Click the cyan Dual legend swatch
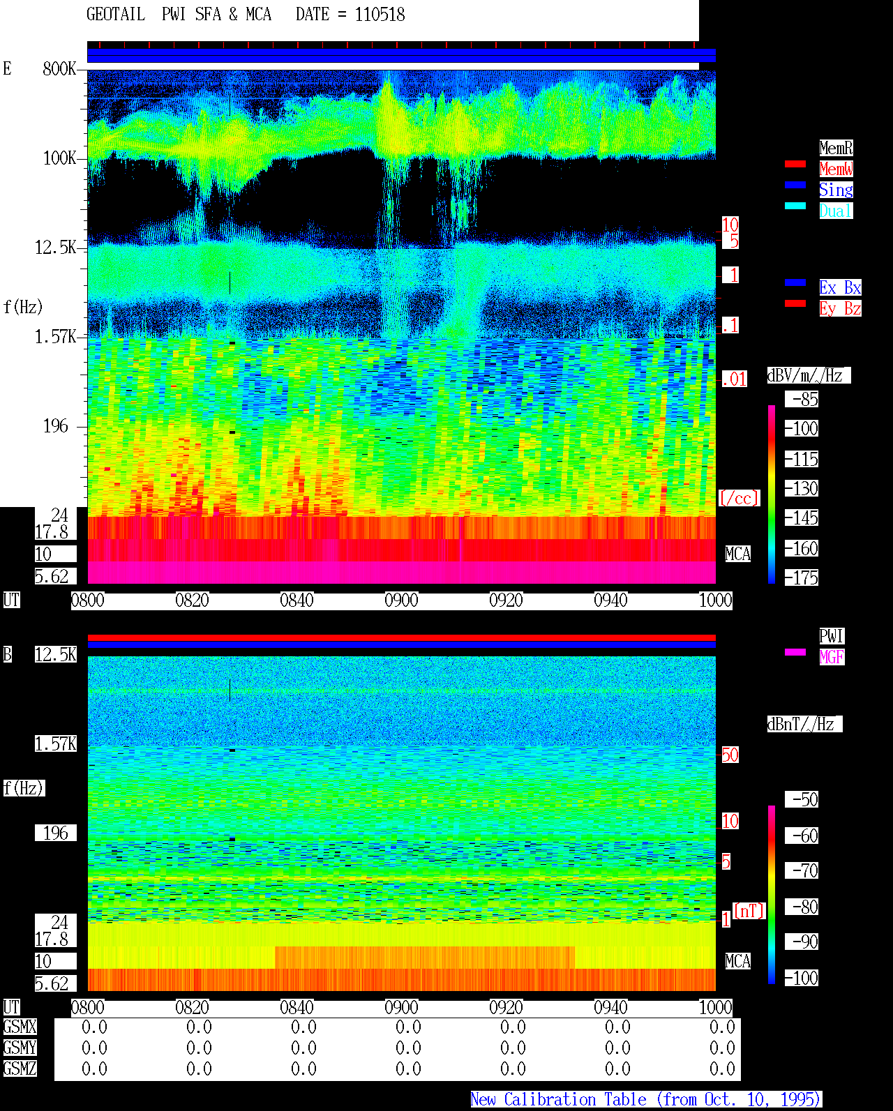 (795, 206)
